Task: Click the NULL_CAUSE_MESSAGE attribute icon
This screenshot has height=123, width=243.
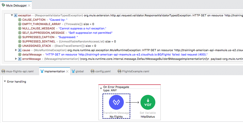Action: click(20, 28)
